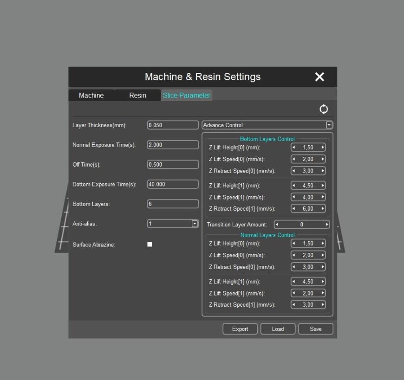Click the Bottom Layers Z Retract Speed[1] value 6,00
The height and width of the screenshot is (380, 404).
(x=308, y=208)
